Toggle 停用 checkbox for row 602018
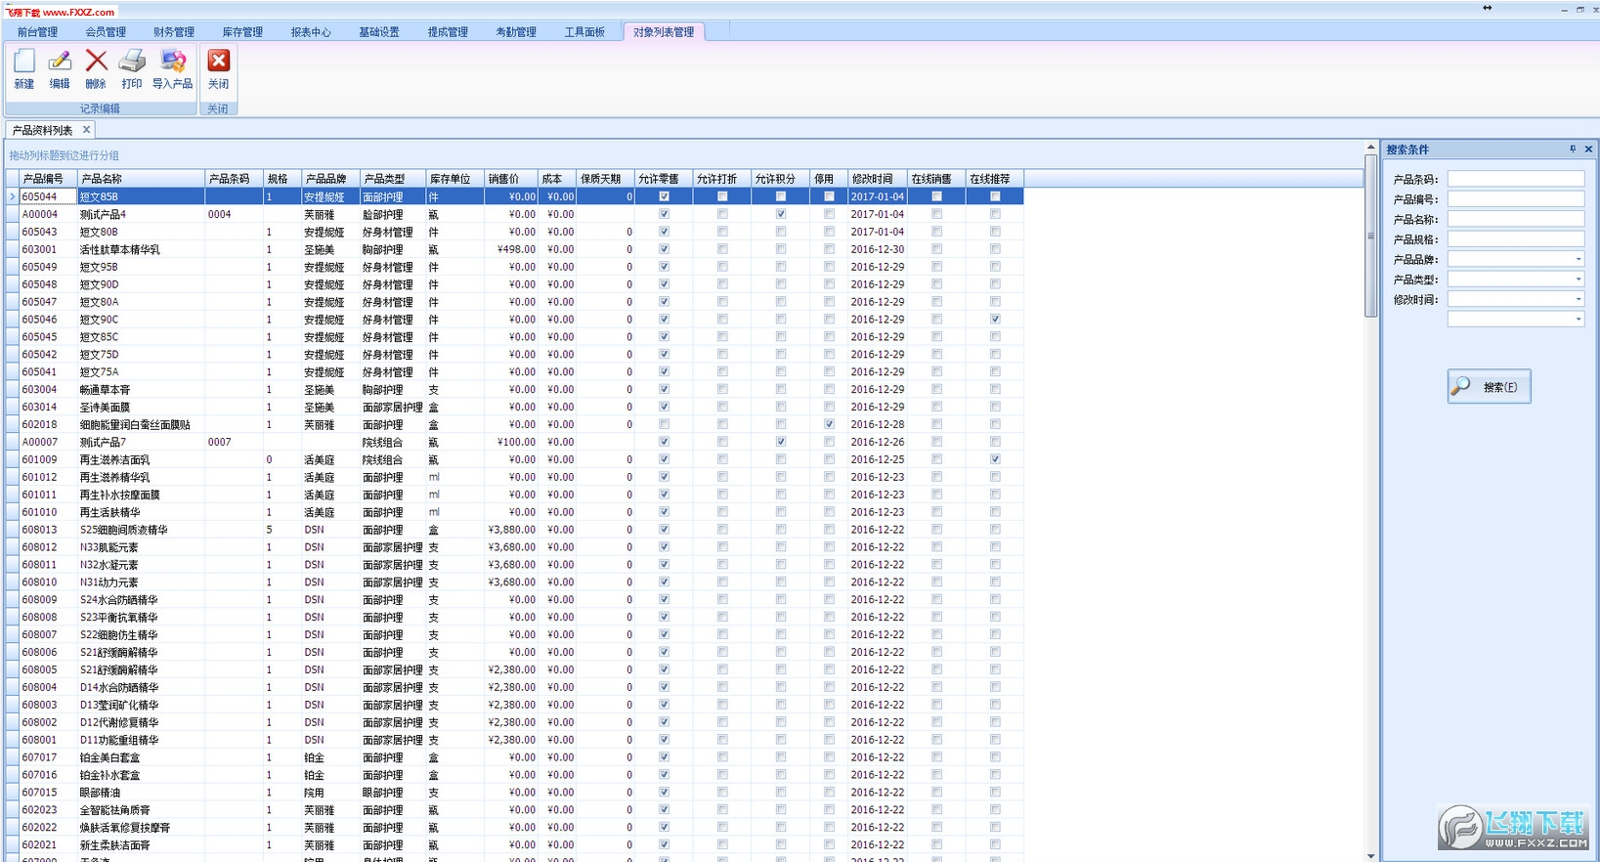 (x=829, y=424)
